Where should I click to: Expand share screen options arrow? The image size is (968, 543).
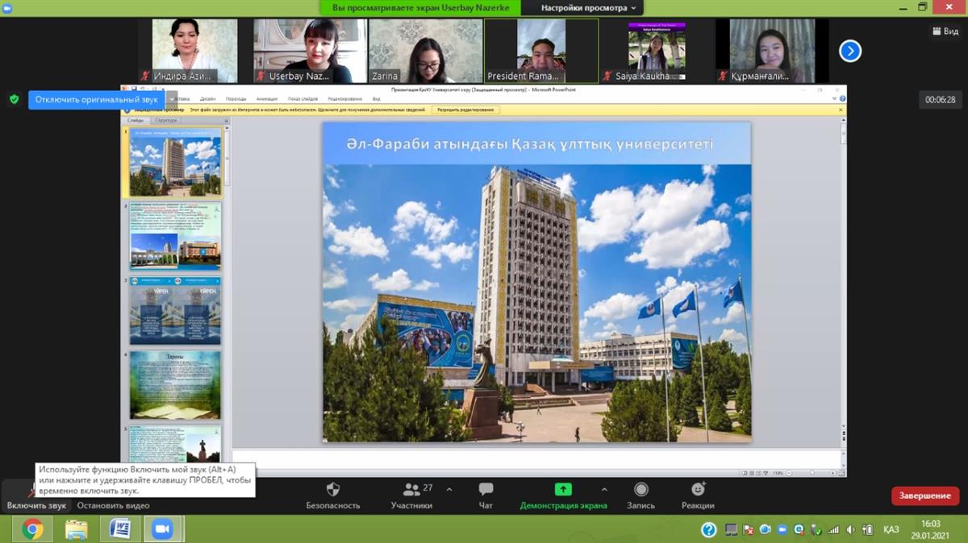pyautogui.click(x=604, y=489)
